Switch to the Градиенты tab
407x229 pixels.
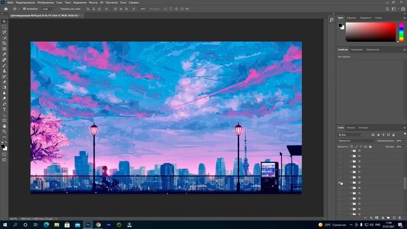point(366,18)
